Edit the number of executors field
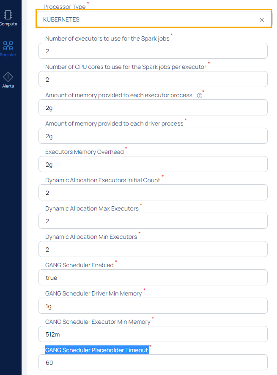Viewport: 277px width, 375px height. pos(153,51)
